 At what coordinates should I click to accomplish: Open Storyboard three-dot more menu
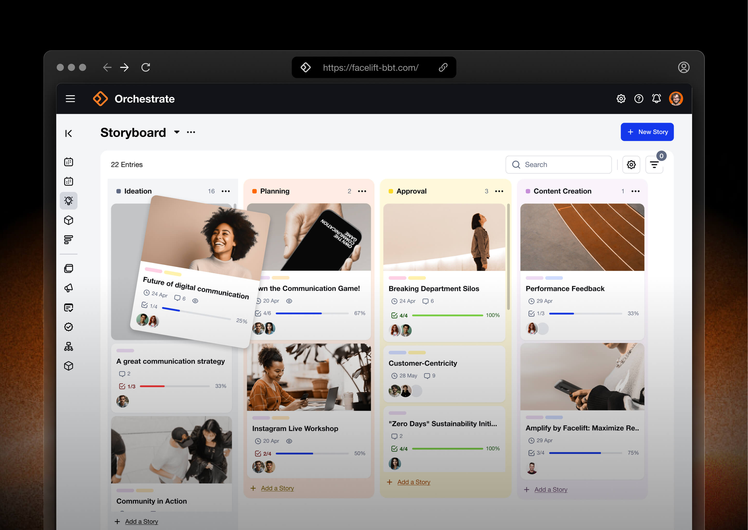tap(191, 132)
